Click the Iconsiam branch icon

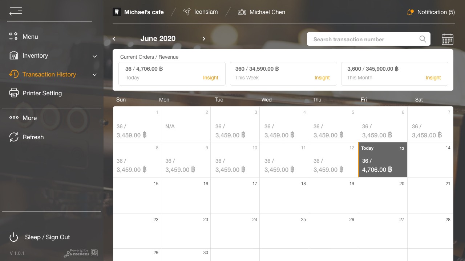pos(187,12)
